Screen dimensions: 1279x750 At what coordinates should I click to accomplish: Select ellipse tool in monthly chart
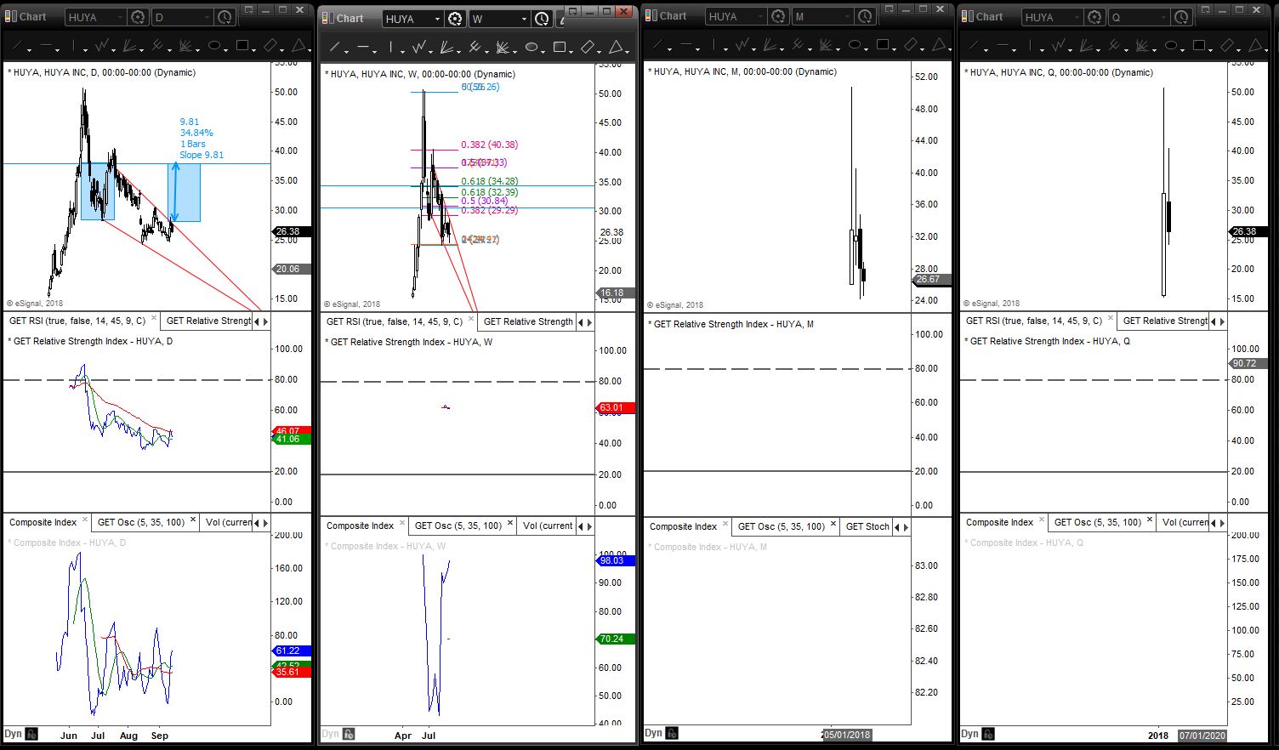point(855,44)
